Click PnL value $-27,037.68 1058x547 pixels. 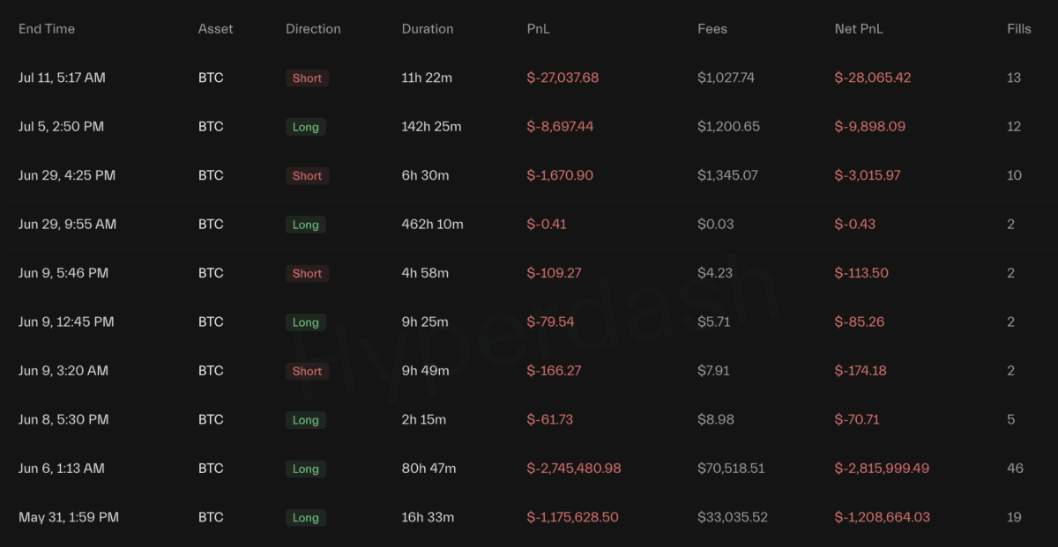click(563, 78)
